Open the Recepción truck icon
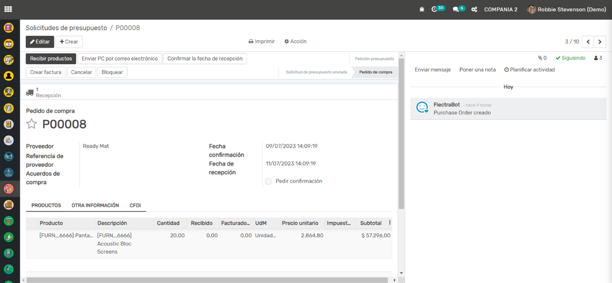Viewport: 612px width, 283px height. [30, 93]
